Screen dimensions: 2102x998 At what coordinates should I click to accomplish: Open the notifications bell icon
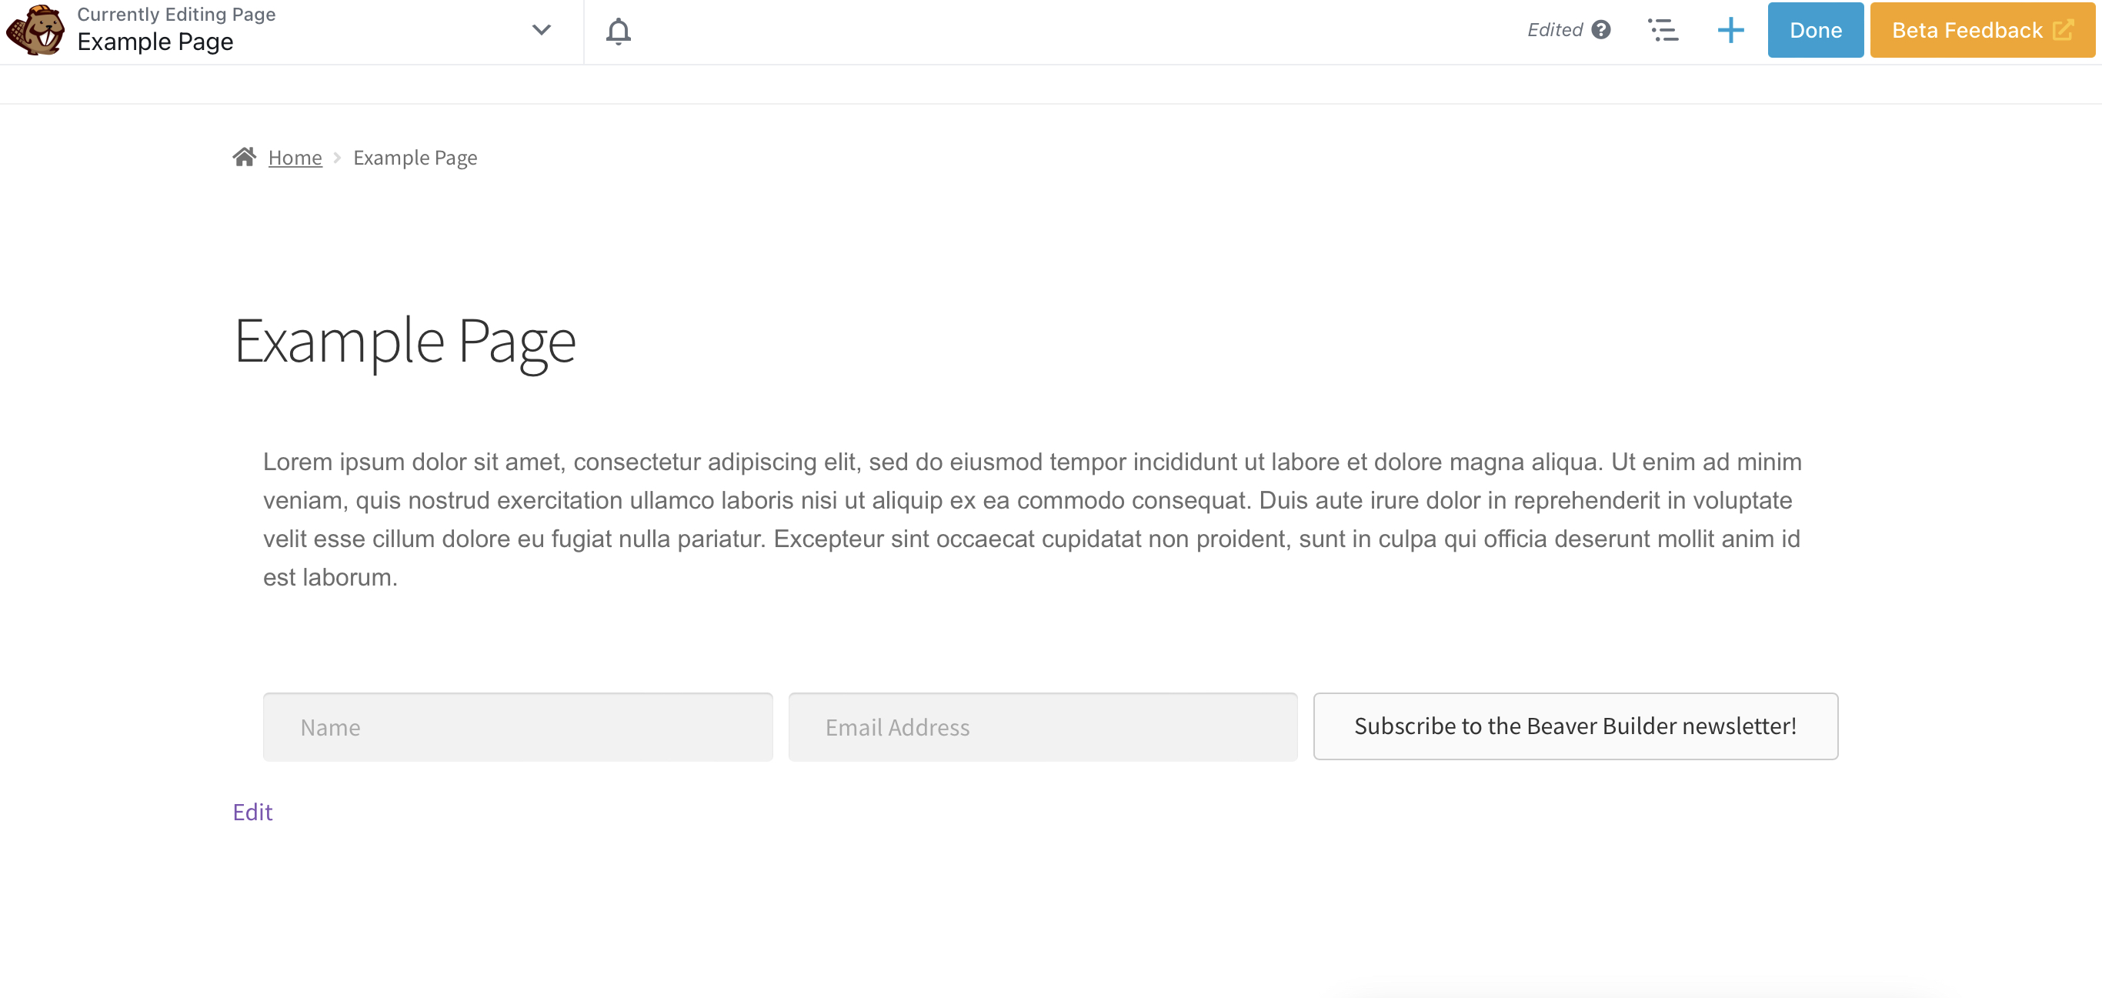tap(618, 31)
